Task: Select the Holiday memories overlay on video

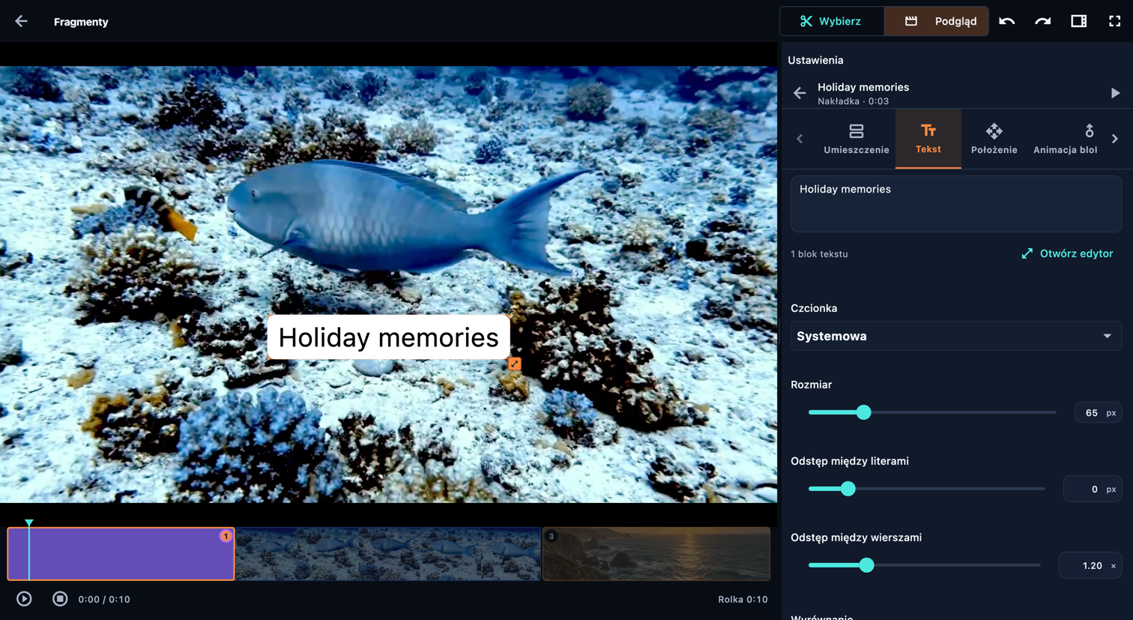Action: click(x=388, y=337)
